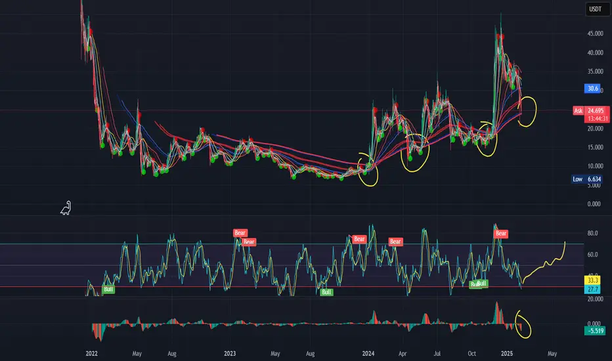Click the 2024 time axis label
Viewport: 612px width, 361px height.
(x=368, y=354)
